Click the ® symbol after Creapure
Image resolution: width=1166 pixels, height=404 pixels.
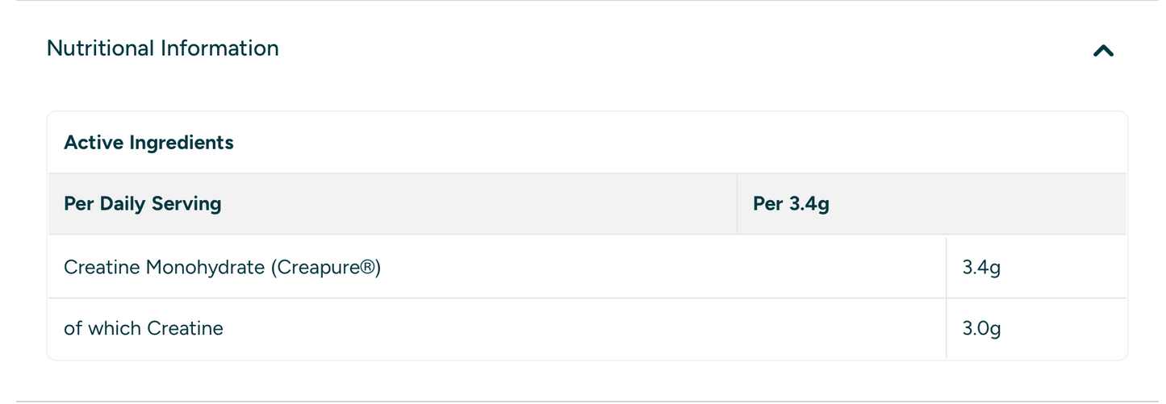click(x=366, y=267)
